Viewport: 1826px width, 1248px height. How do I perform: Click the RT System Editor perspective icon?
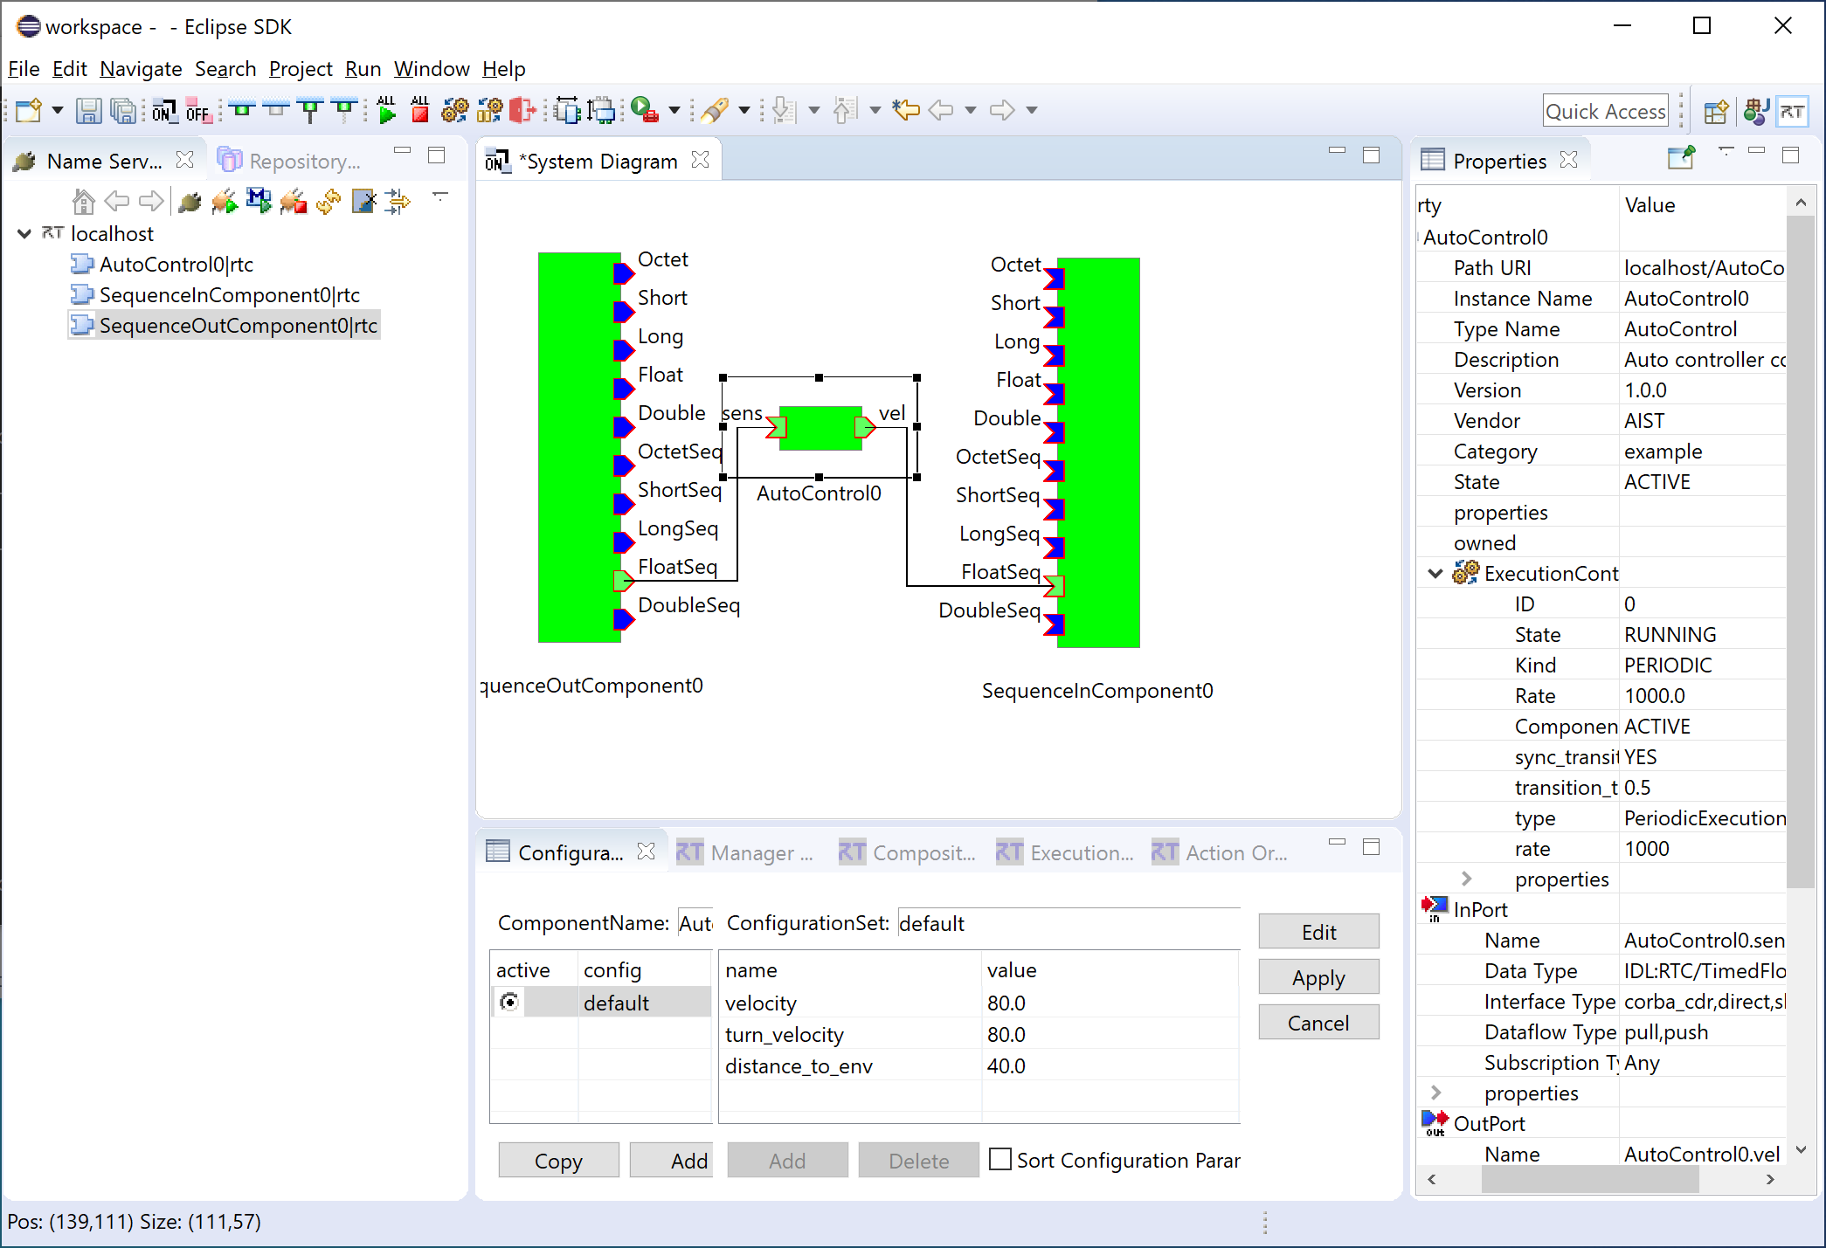(1793, 112)
